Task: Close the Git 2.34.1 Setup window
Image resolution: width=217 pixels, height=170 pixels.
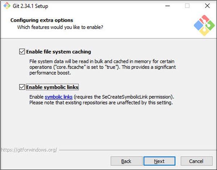Action: pos(206,6)
